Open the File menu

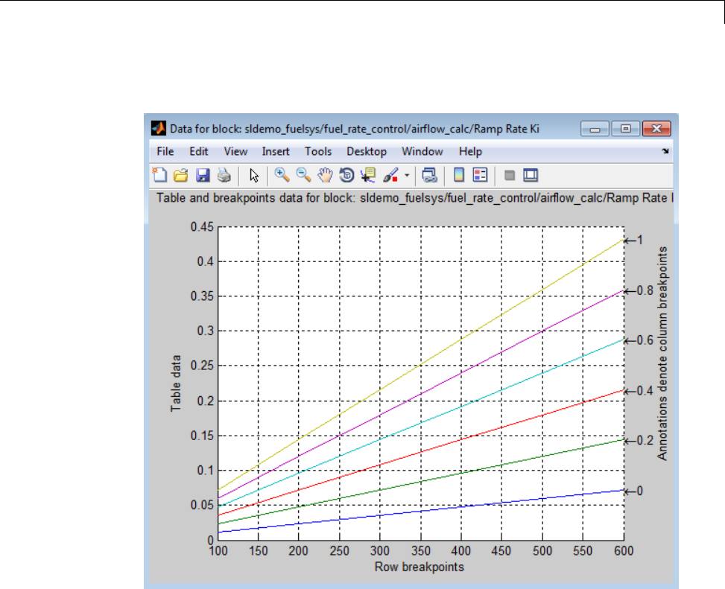(x=165, y=151)
